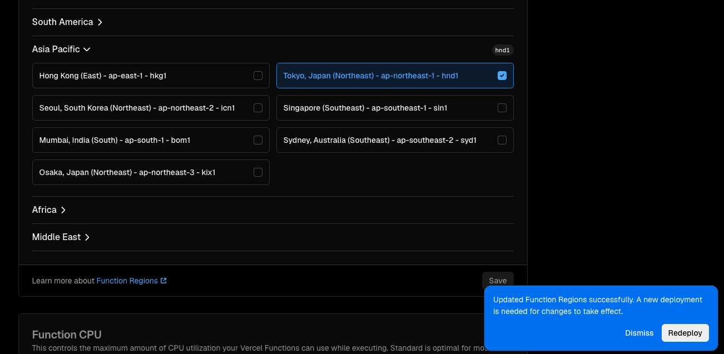The image size is (724, 354).
Task: Click the chevron arrow next to Africa
Action: (63, 210)
